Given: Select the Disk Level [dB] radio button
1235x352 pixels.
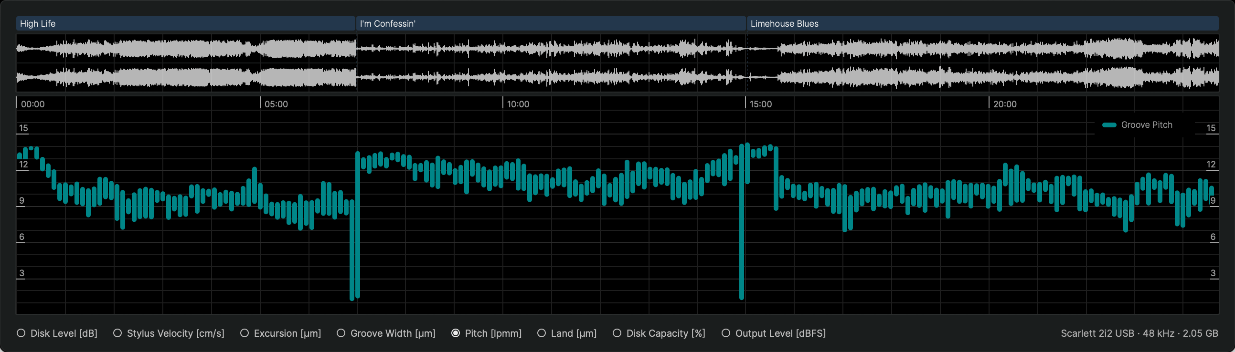Looking at the screenshot, I should pos(21,333).
